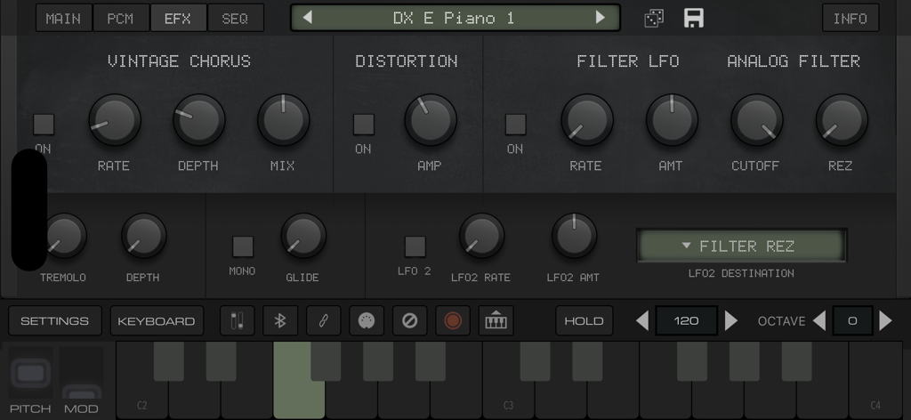Image resolution: width=911 pixels, height=420 pixels.
Task: Click the Filter LFO AMT knob
Action: pyautogui.click(x=672, y=119)
